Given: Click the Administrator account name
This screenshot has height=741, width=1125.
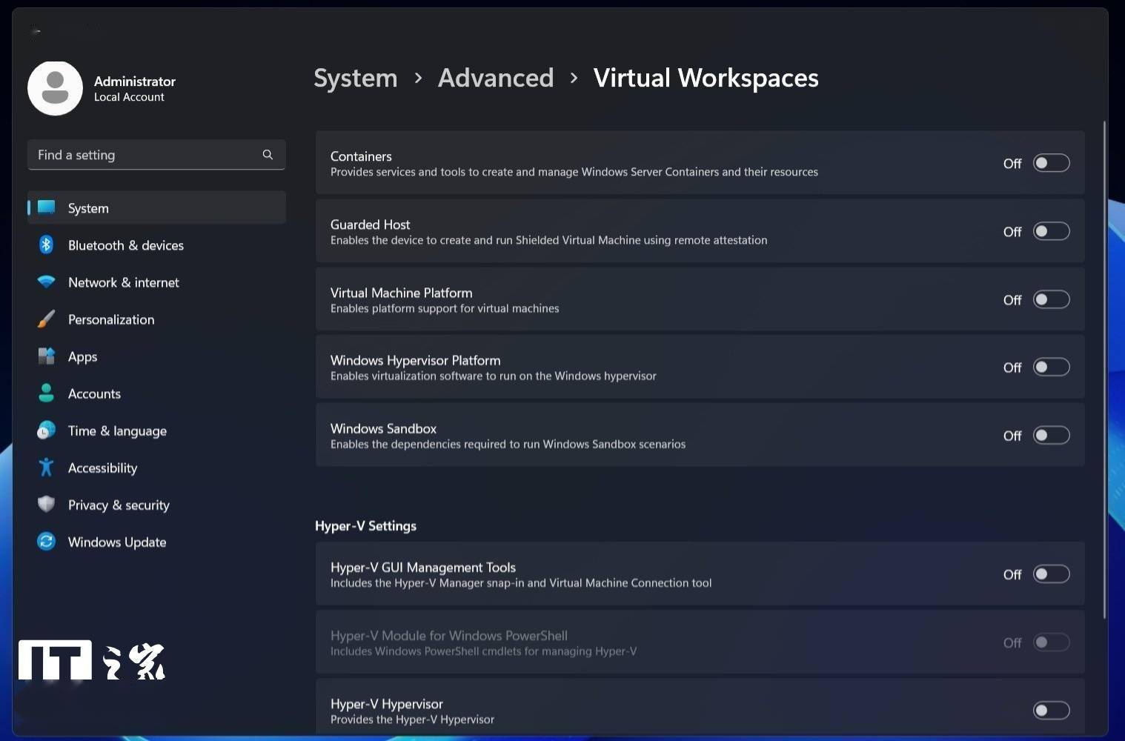Looking at the screenshot, I should pos(135,81).
